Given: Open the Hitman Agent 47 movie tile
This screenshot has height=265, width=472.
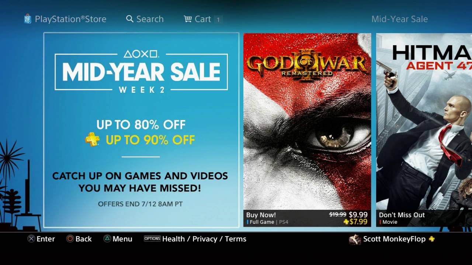Looking at the screenshot, I should (424, 130).
